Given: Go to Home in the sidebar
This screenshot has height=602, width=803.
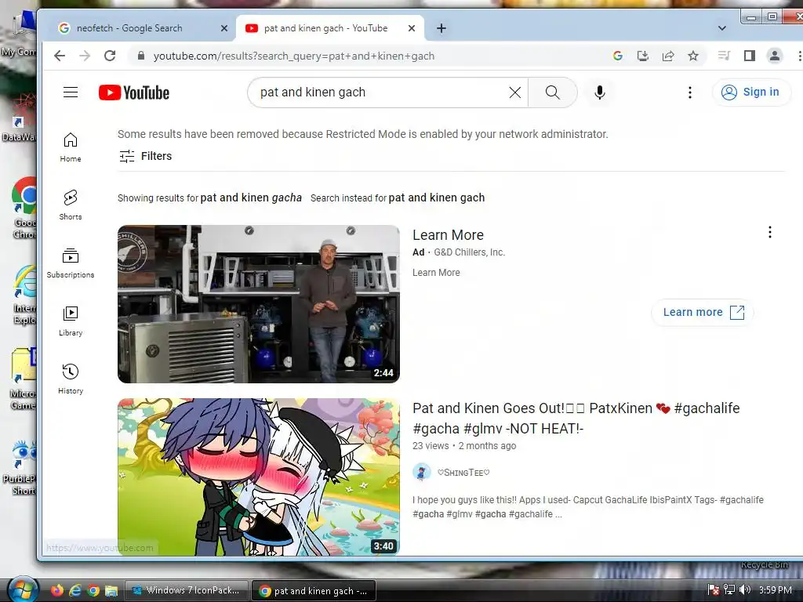Looking at the screenshot, I should (71, 147).
